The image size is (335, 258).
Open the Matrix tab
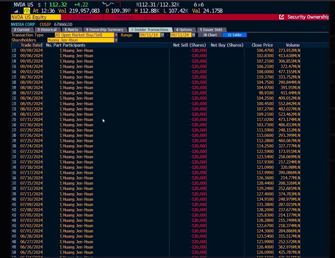72,30
